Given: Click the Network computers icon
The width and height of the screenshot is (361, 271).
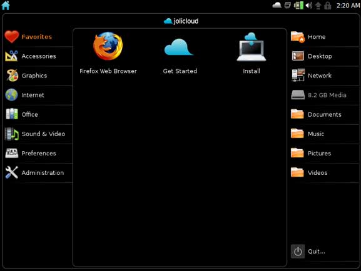Looking at the screenshot, I should coord(298,75).
